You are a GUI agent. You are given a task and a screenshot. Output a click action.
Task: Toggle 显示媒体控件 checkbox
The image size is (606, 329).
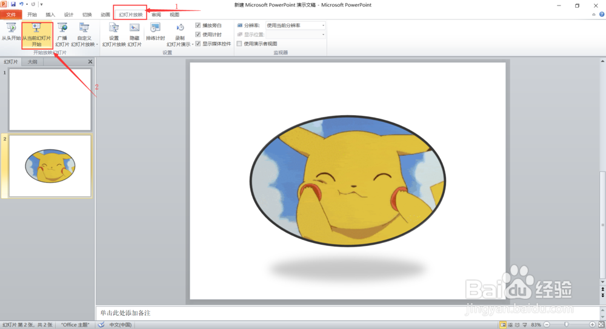pyautogui.click(x=198, y=44)
